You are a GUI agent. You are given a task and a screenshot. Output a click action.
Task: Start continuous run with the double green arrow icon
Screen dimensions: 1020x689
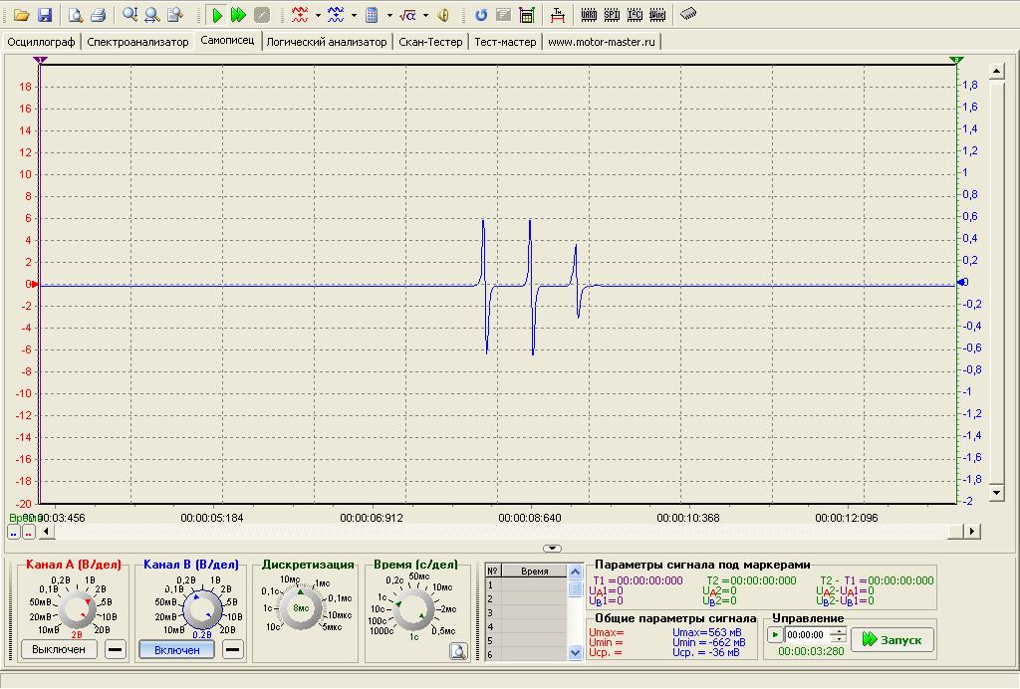click(239, 14)
